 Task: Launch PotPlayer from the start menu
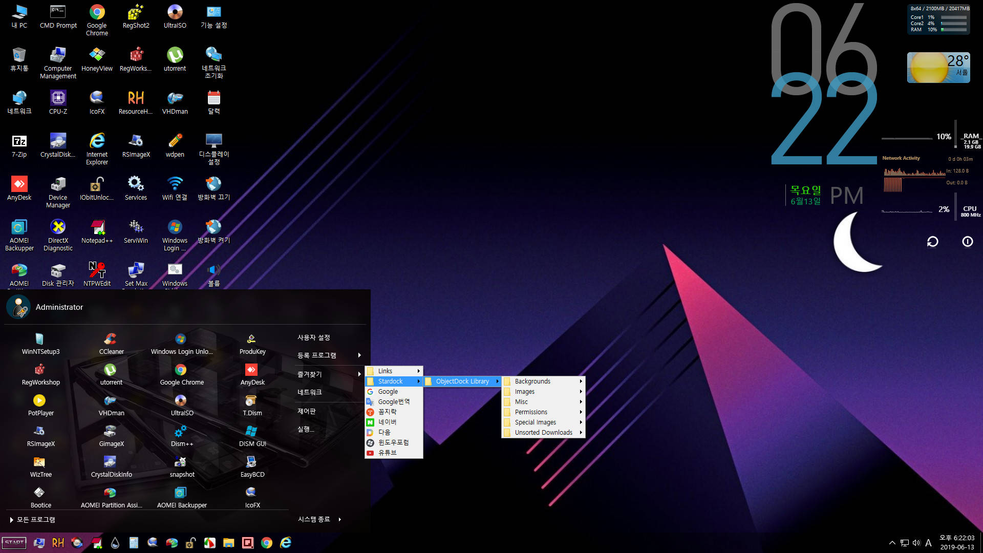(x=40, y=405)
